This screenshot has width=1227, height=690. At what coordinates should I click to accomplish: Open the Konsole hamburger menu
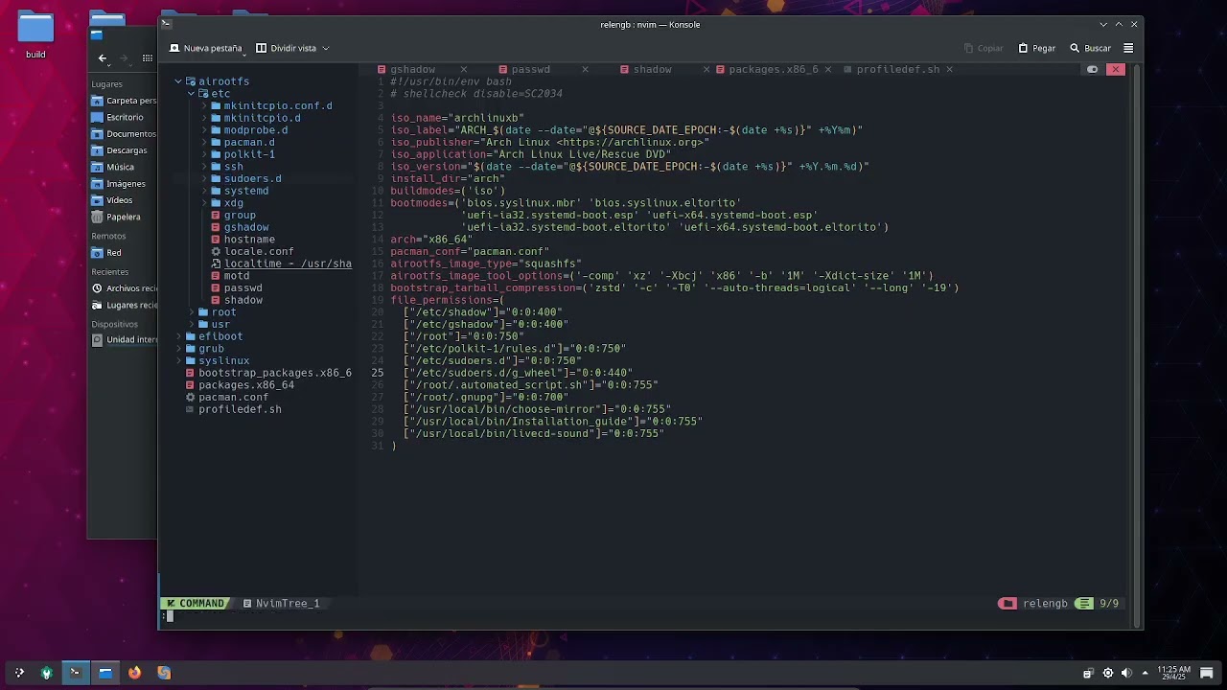(1128, 48)
